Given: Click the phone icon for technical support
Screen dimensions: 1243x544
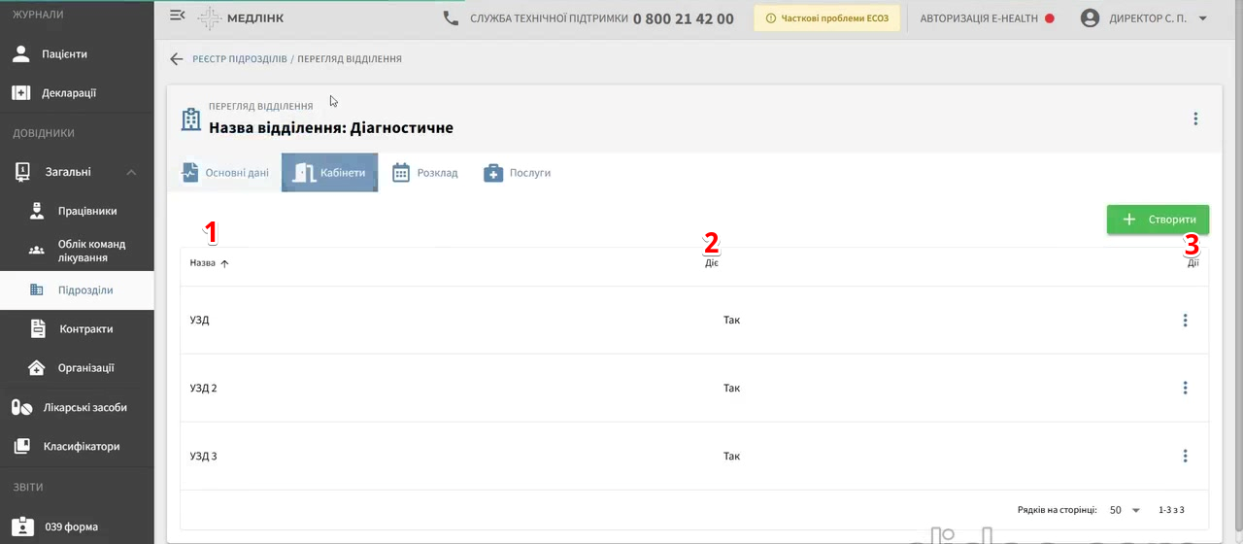Looking at the screenshot, I should [x=451, y=17].
